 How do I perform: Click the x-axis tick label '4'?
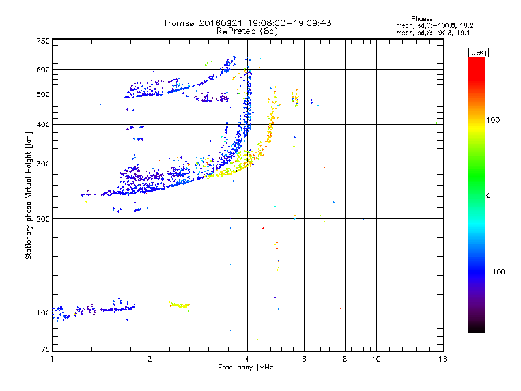click(x=247, y=359)
